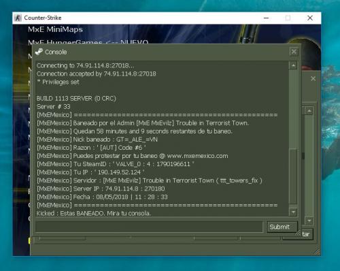Click the partly hidden button ending in 'tar'
The height and width of the screenshot is (271, 340).
click(x=307, y=234)
